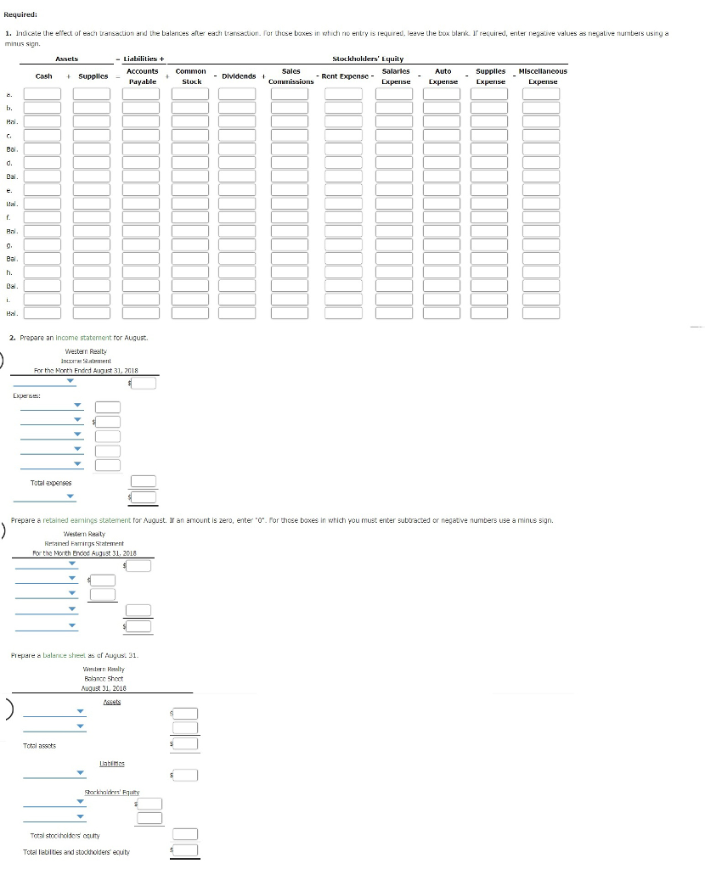
Task: Click the Total liabilities and stockholders' equity field
Action: 185,850
